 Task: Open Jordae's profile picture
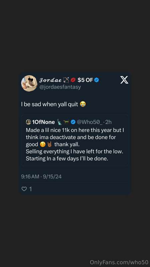(29, 83)
